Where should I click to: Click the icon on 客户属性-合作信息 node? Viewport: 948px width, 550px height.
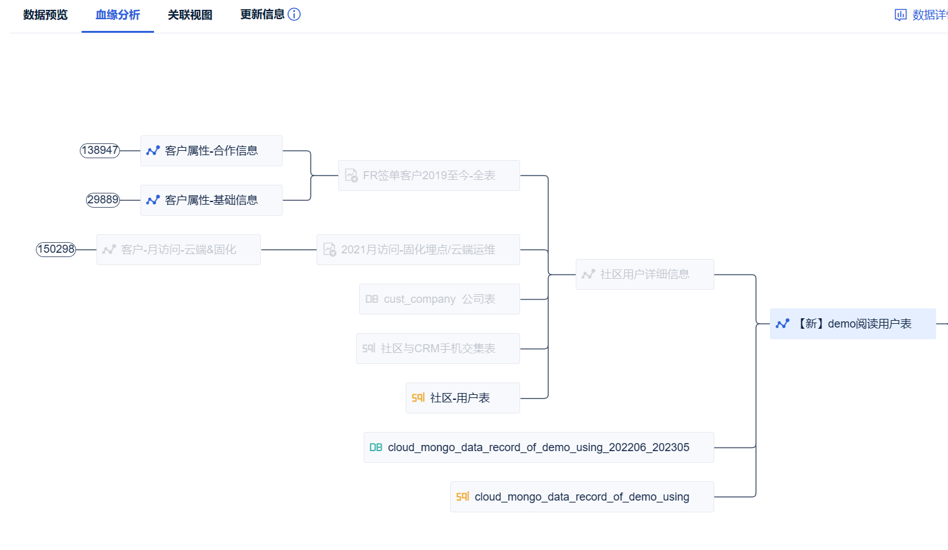coord(153,151)
